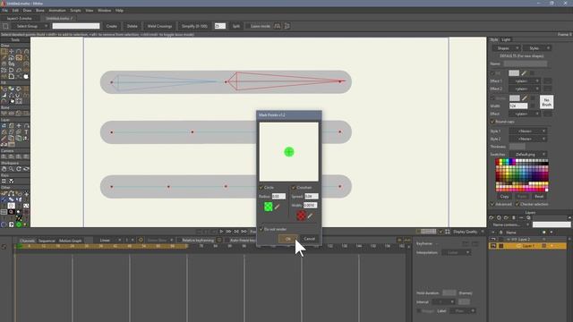
Task: Switch to the Motion Graph tab
Action: point(71,241)
